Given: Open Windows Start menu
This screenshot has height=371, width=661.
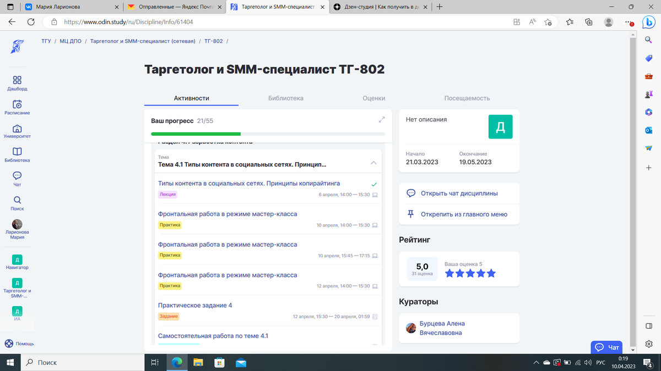Looking at the screenshot, I should point(10,362).
